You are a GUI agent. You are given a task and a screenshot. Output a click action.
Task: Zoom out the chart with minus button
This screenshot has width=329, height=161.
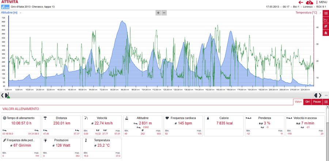tap(164, 13)
